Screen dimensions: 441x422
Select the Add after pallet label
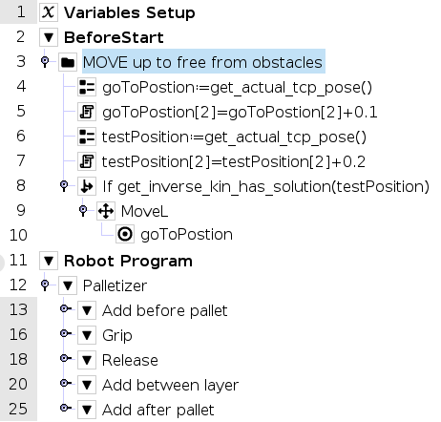click(158, 410)
